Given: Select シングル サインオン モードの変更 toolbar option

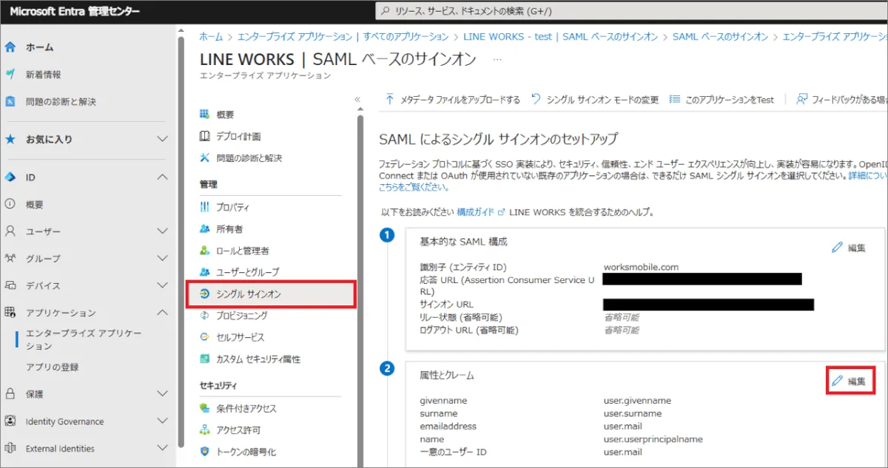Looking at the screenshot, I should (595, 100).
